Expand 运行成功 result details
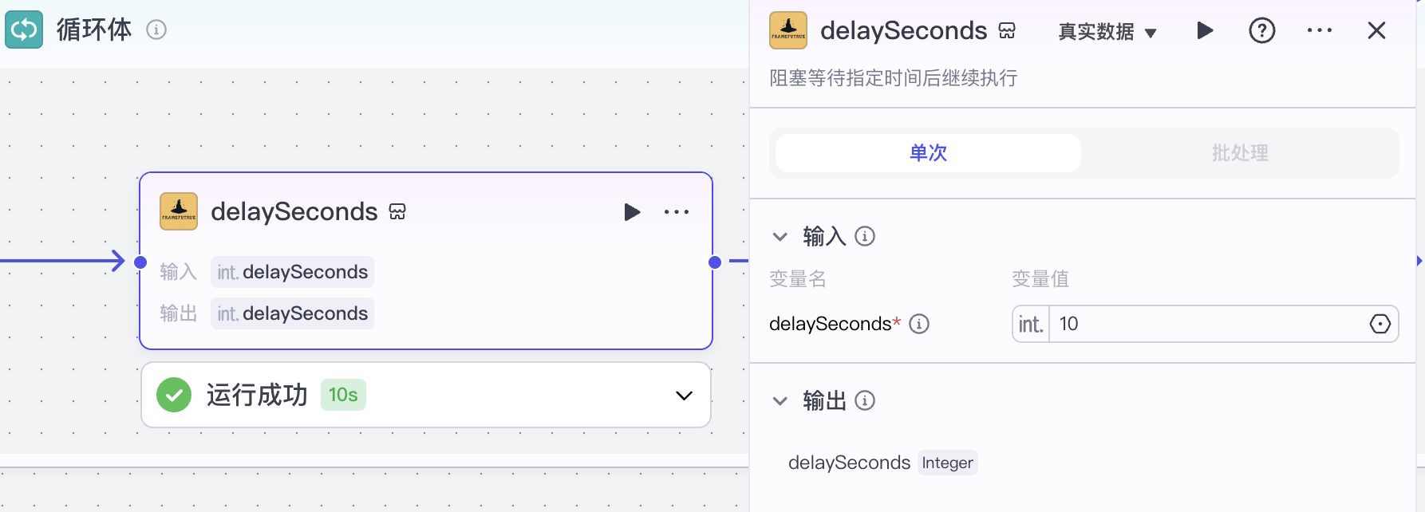The width and height of the screenshot is (1425, 512). (683, 395)
